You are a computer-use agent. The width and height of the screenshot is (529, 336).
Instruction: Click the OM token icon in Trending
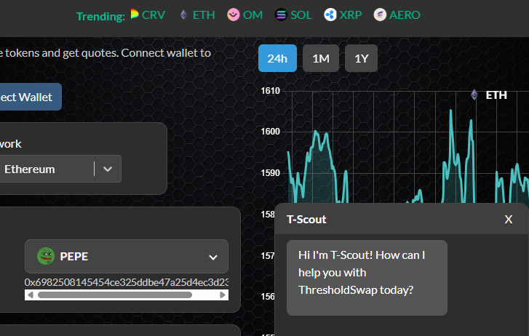pos(233,15)
